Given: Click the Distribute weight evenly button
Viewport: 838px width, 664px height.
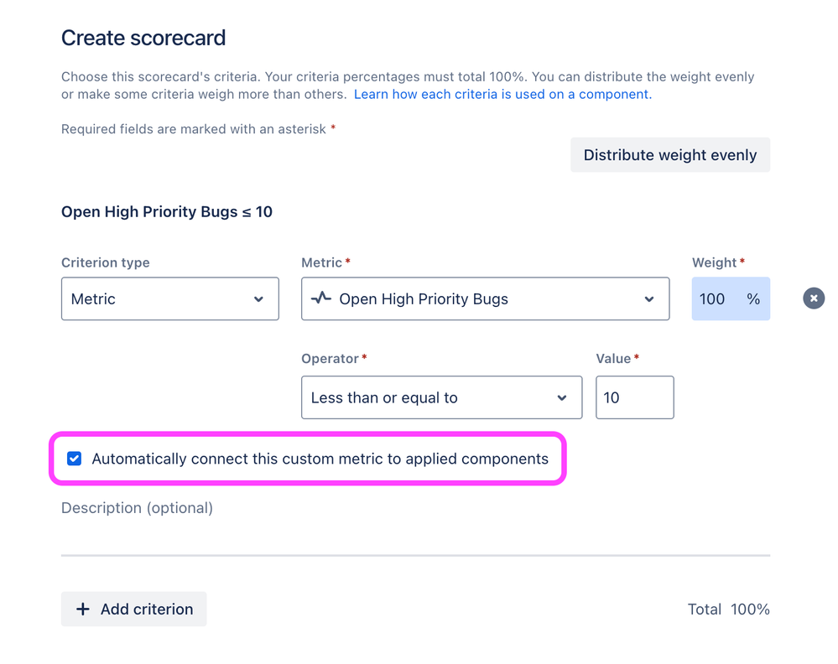Looking at the screenshot, I should tap(670, 155).
